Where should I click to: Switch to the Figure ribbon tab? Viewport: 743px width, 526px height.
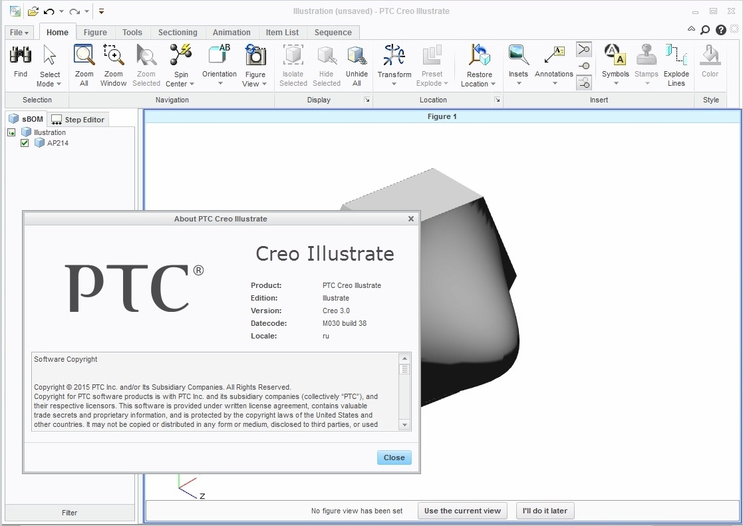(x=95, y=32)
